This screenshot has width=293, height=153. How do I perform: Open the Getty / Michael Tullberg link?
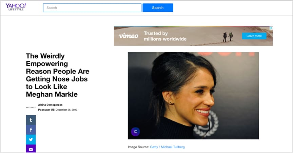coord(167,147)
